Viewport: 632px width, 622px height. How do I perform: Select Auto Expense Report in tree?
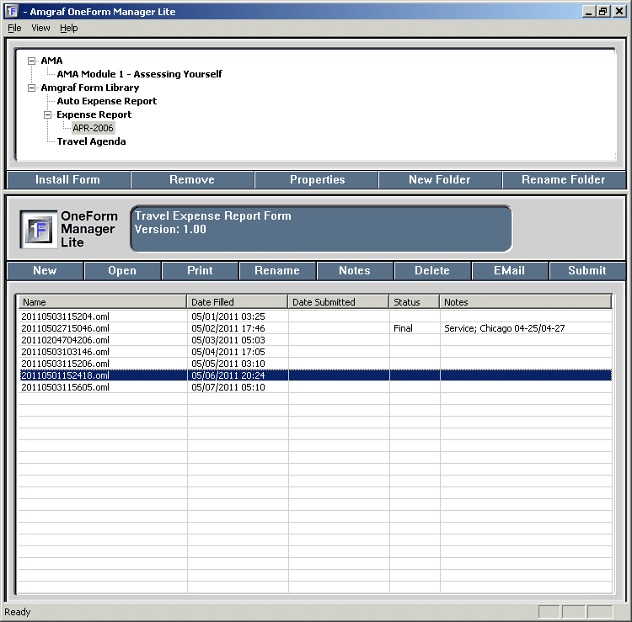[x=106, y=101]
